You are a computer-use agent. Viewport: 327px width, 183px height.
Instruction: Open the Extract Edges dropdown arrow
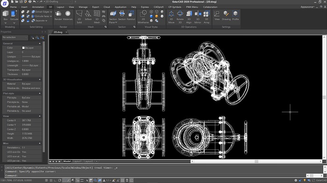click(x=51, y=12)
